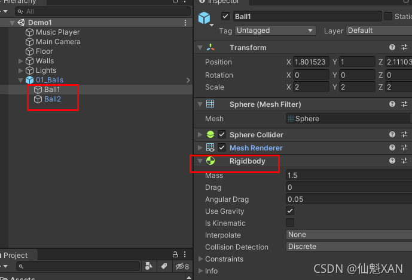Click the Music Player cube icon
Screen dimensions: 412x280
click(29, 32)
